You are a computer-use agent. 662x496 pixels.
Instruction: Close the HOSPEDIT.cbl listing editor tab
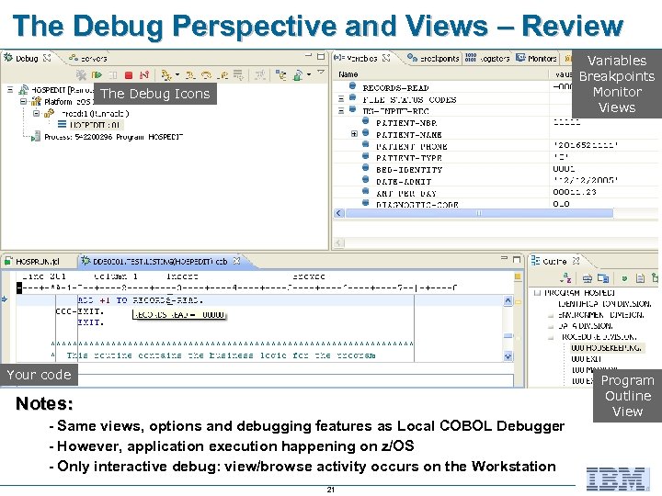click(237, 261)
